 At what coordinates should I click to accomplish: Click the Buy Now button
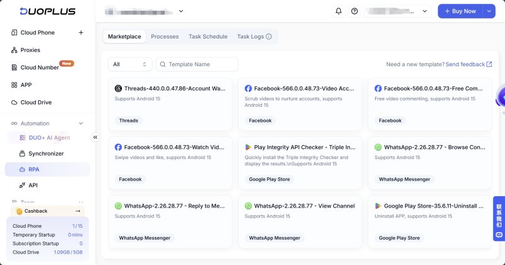tap(460, 11)
